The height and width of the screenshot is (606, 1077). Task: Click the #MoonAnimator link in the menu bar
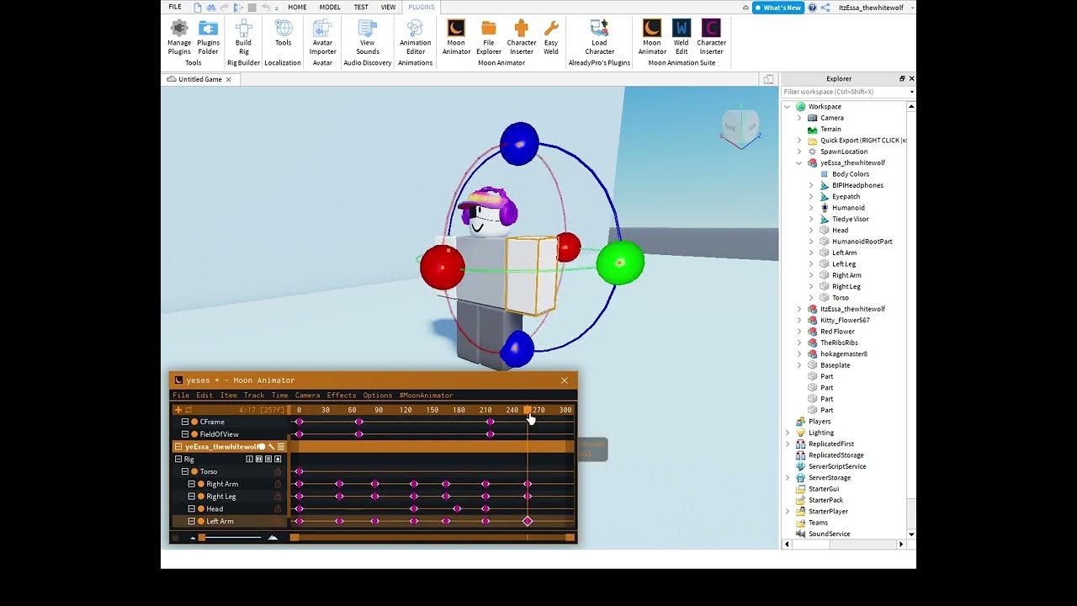(x=426, y=396)
